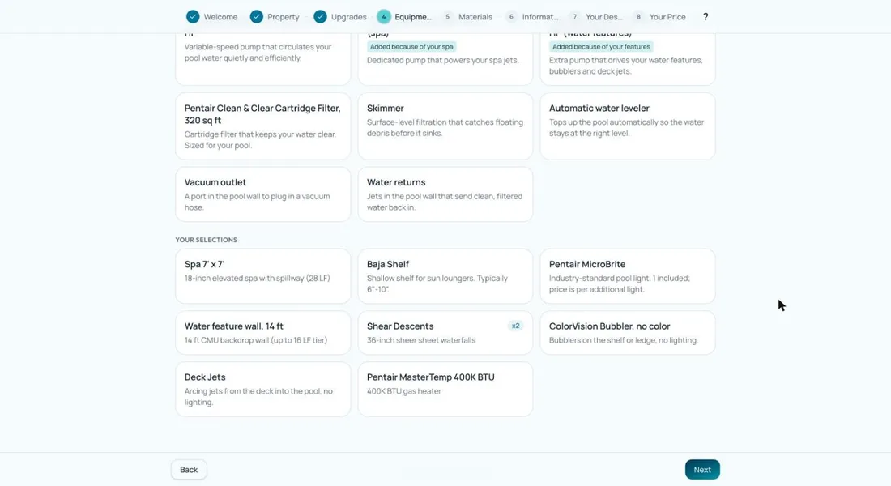891x486 pixels.
Task: Click the 'Added because of your features' tag
Action: point(601,47)
